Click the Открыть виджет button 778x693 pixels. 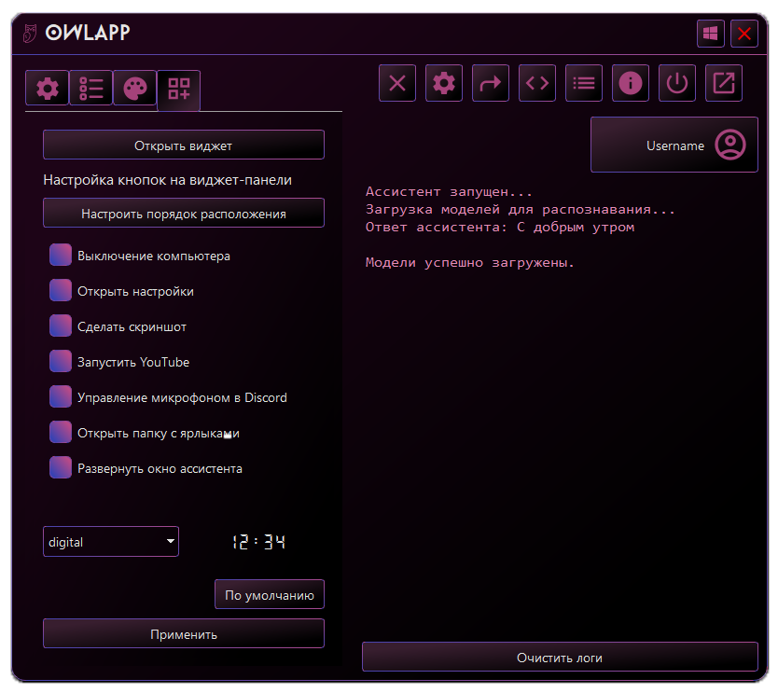(x=184, y=146)
